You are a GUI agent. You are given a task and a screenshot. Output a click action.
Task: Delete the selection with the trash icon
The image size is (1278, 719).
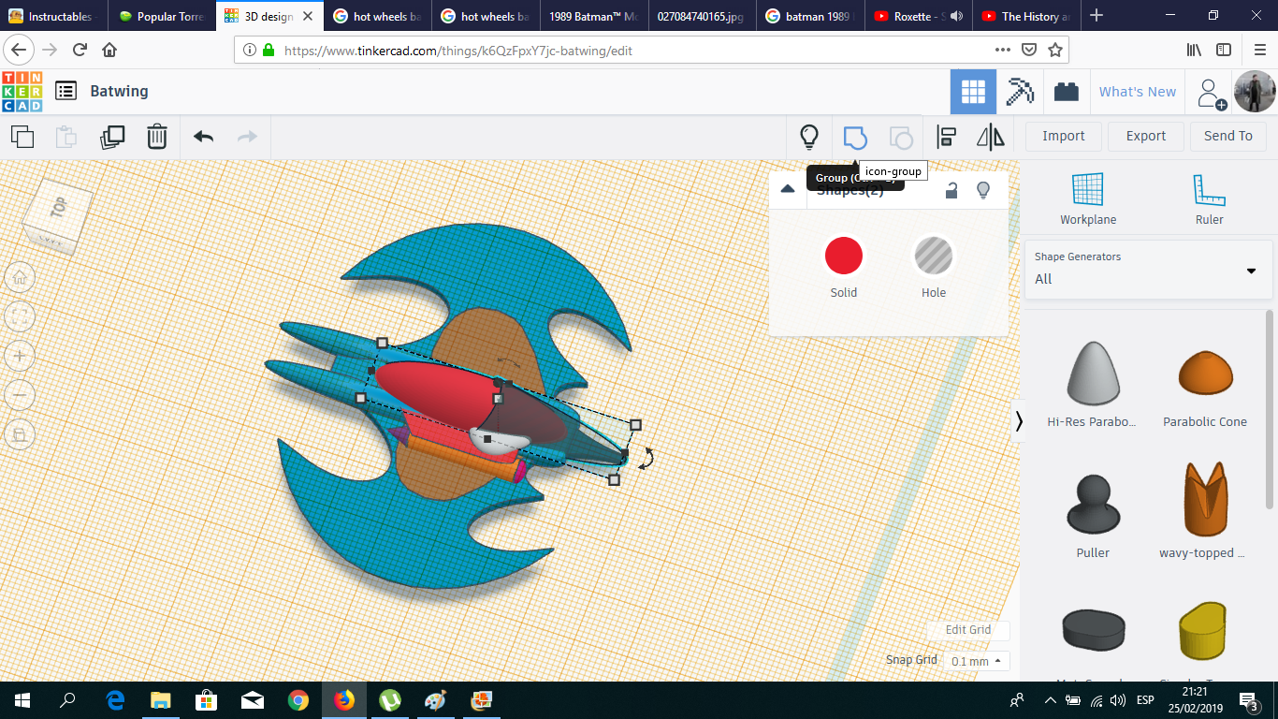coord(157,137)
